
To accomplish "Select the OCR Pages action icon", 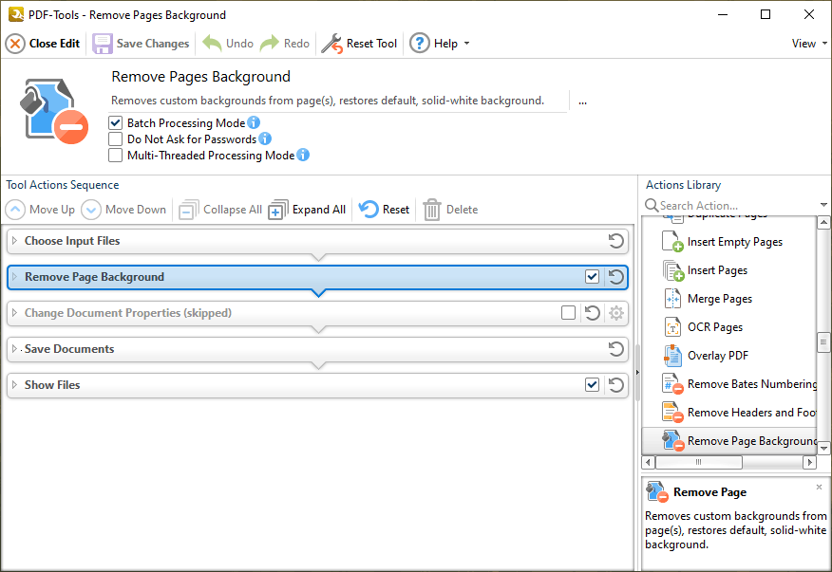I will pos(672,327).
